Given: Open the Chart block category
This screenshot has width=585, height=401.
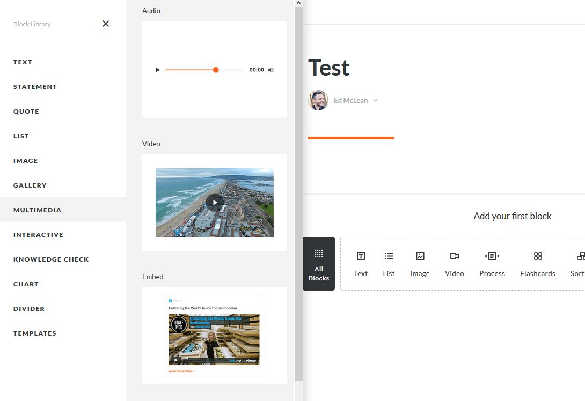Looking at the screenshot, I should click(26, 284).
